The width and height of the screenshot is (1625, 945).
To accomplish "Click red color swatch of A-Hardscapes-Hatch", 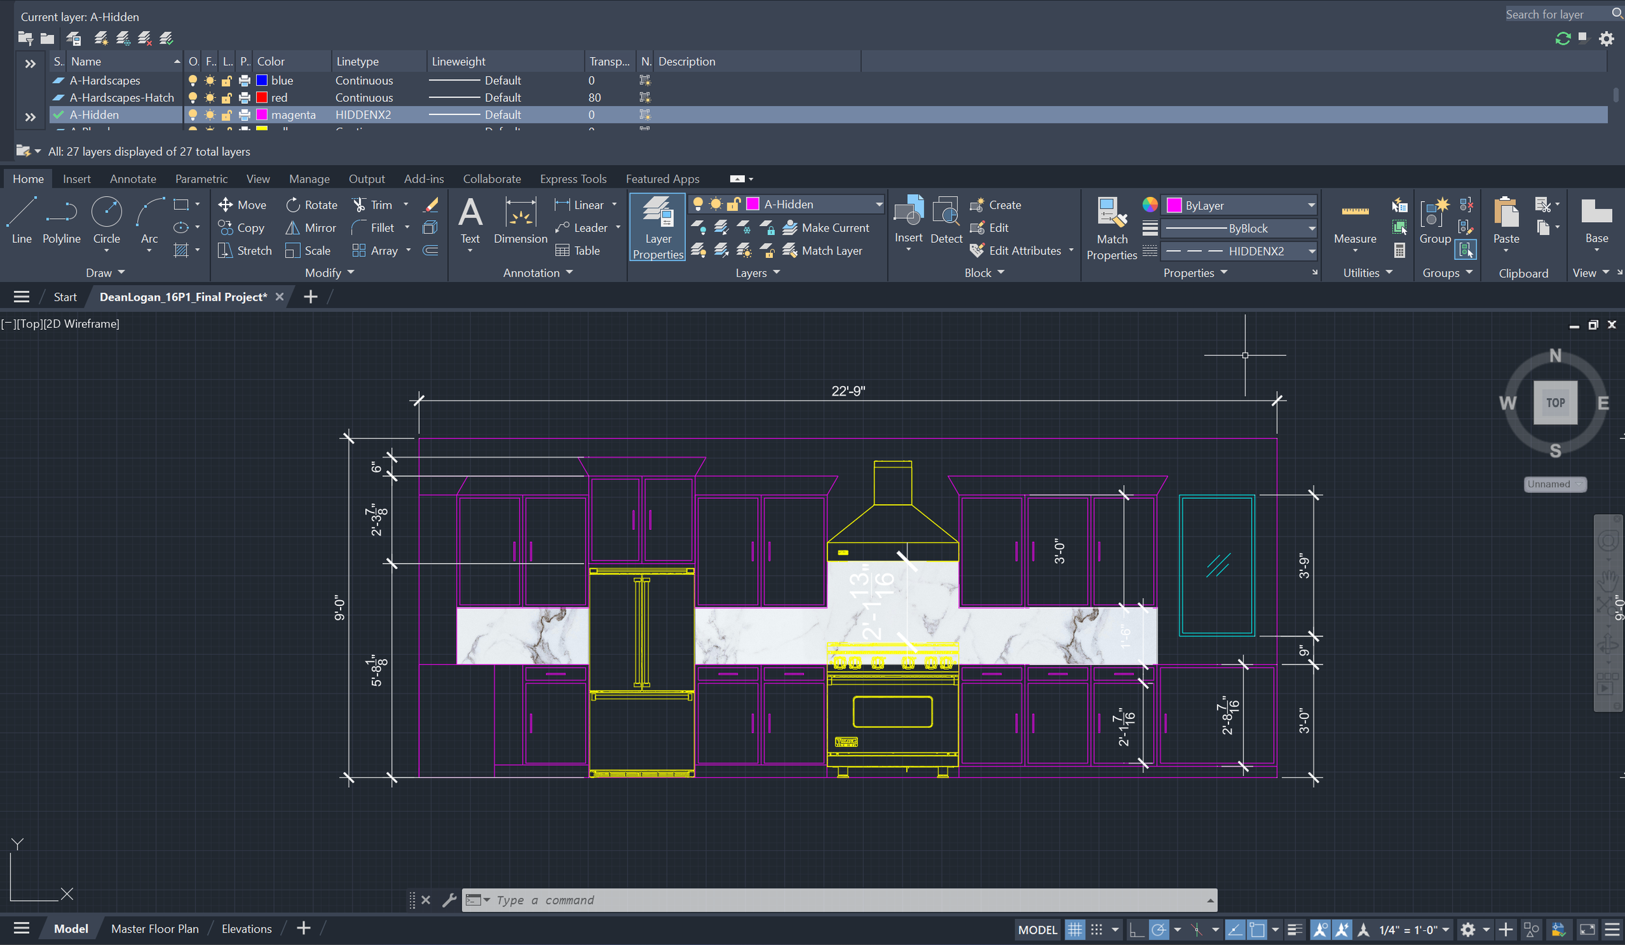I will 262,97.
